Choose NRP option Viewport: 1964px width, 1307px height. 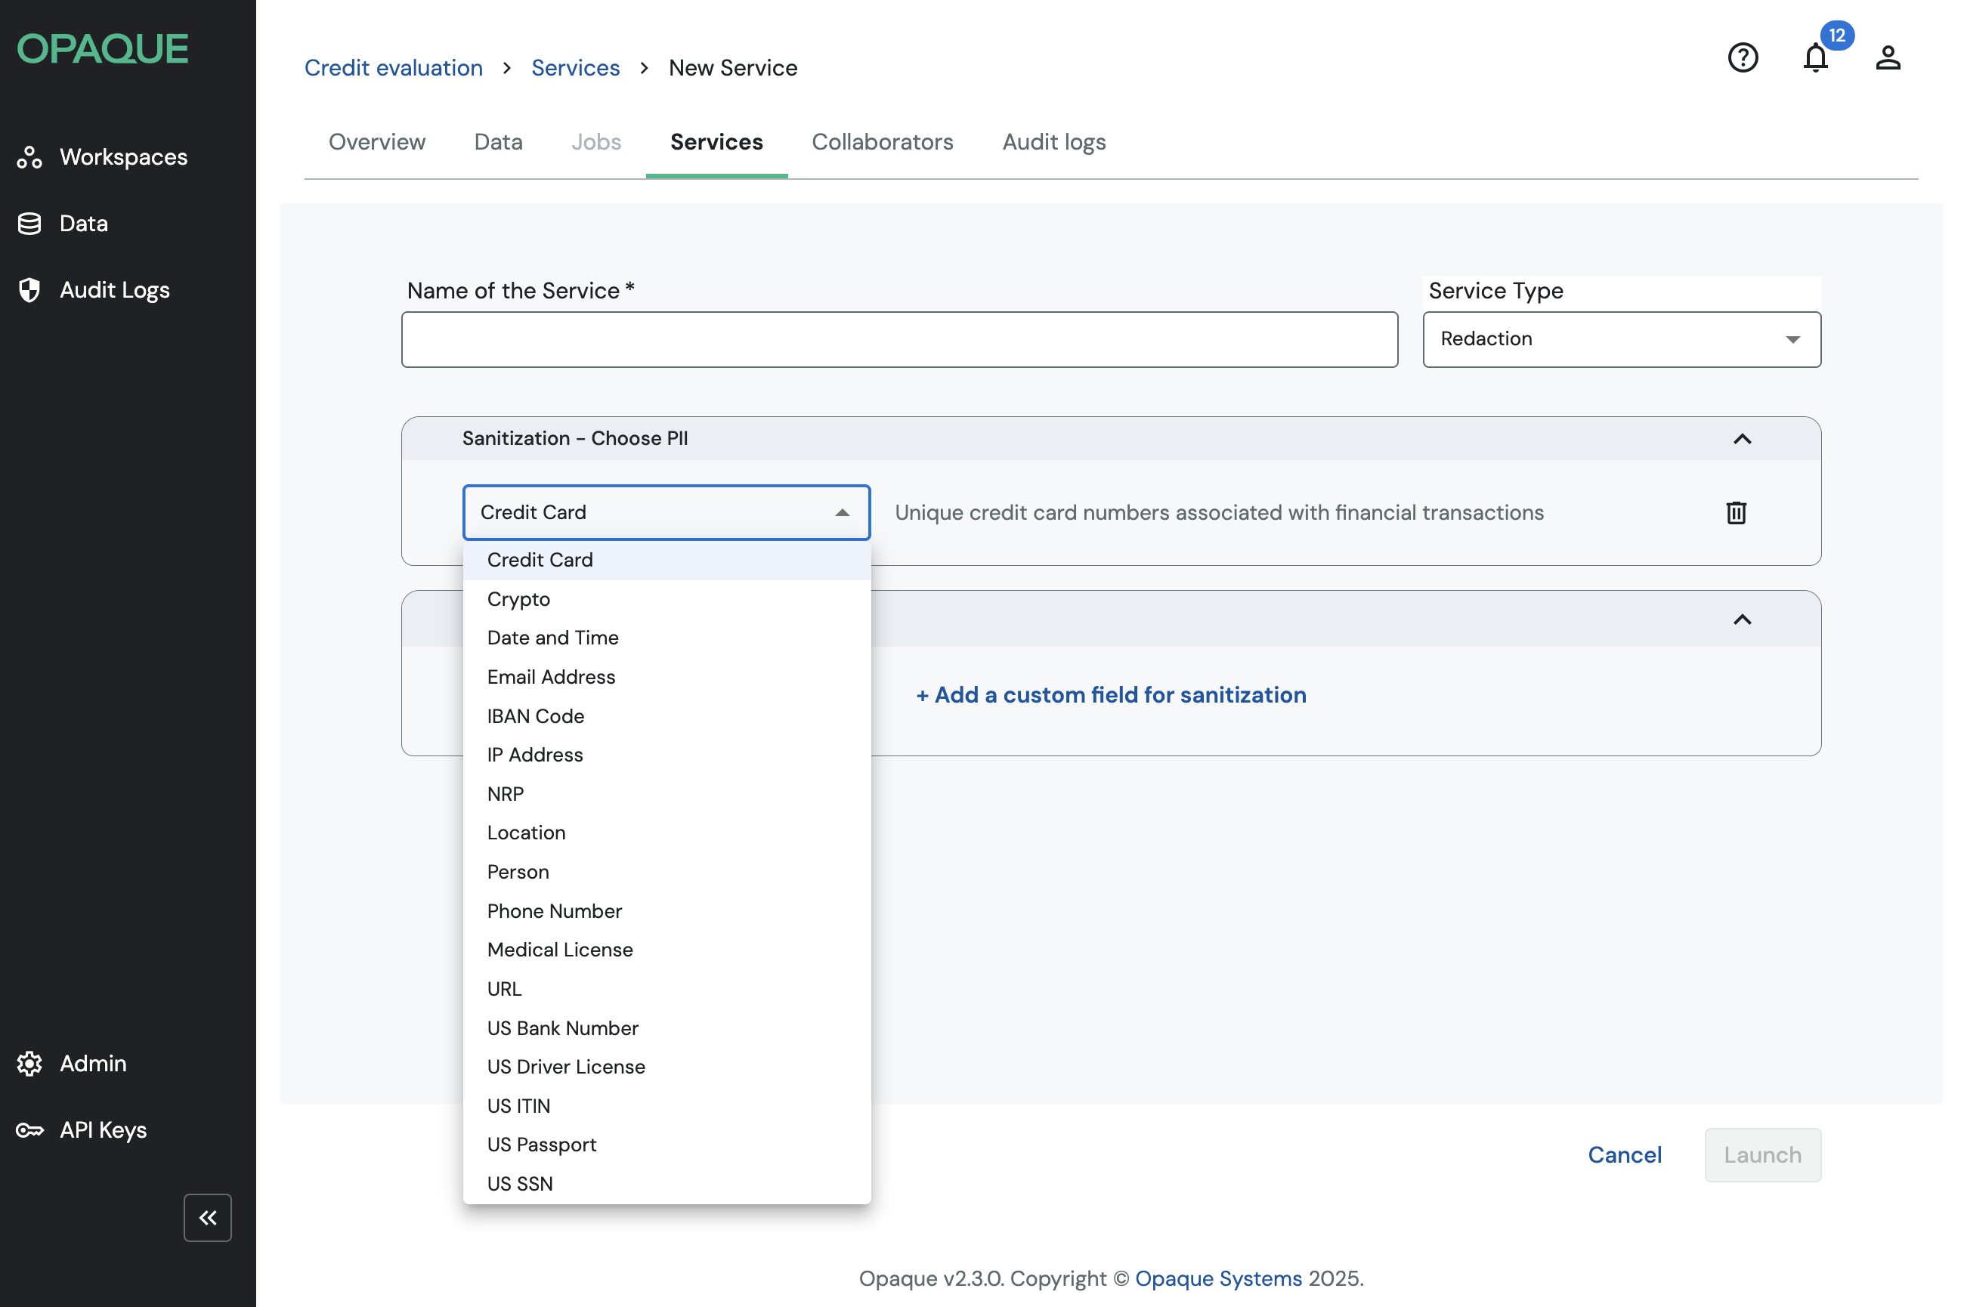(667, 793)
